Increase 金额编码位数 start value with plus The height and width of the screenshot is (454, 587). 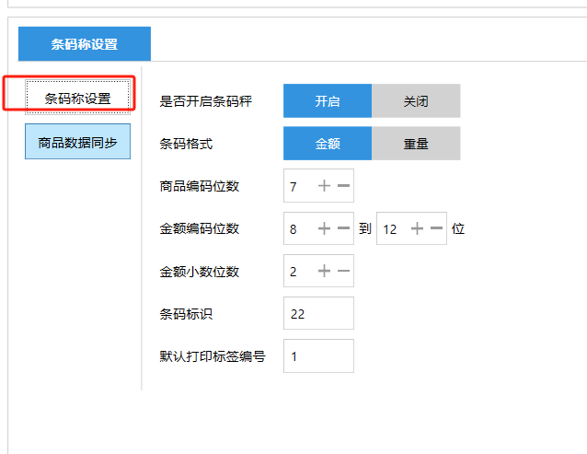click(324, 228)
